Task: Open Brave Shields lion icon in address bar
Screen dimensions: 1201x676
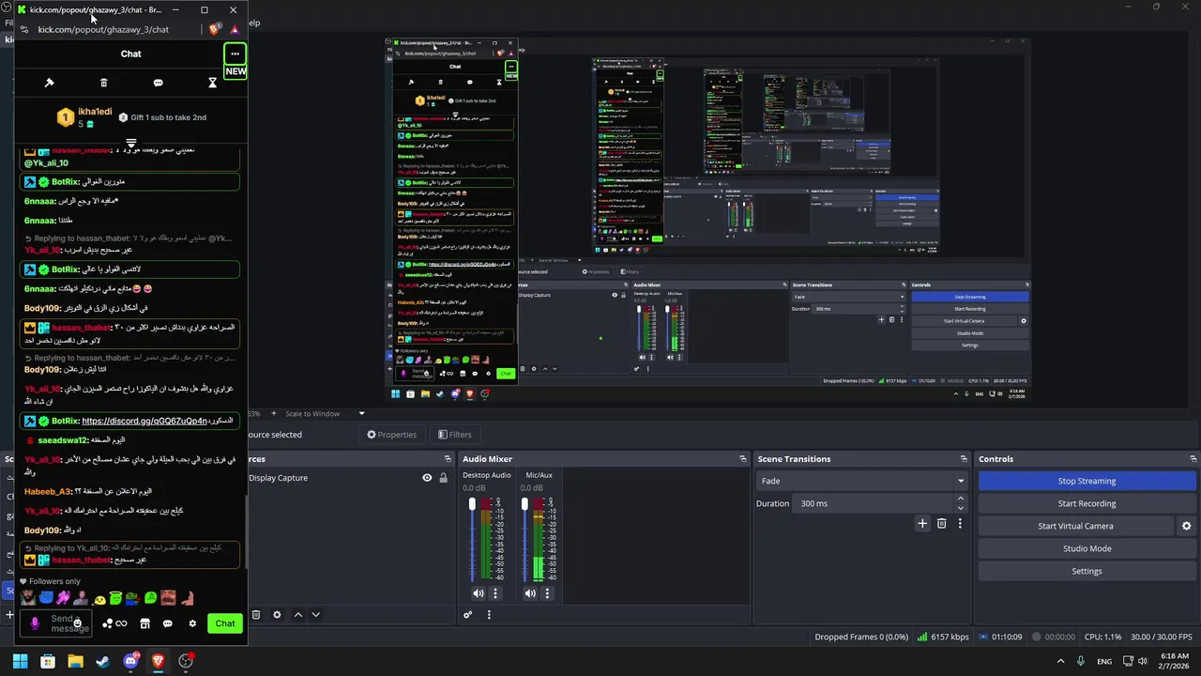Action: click(214, 29)
